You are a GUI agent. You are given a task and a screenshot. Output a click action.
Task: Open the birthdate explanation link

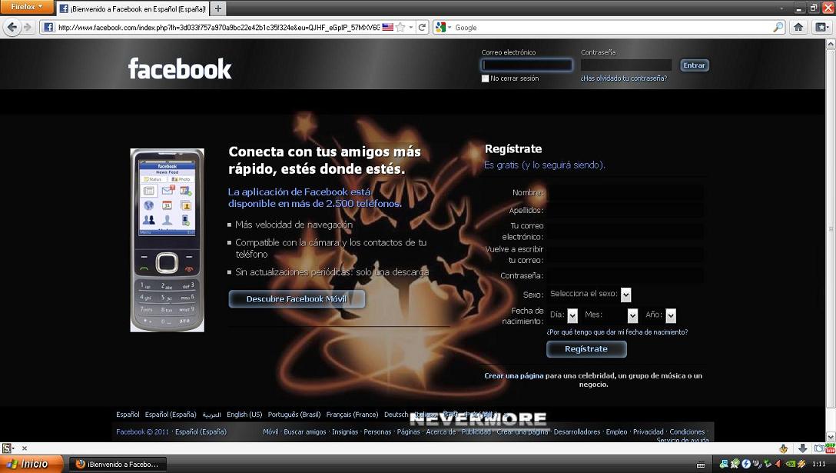[618, 332]
